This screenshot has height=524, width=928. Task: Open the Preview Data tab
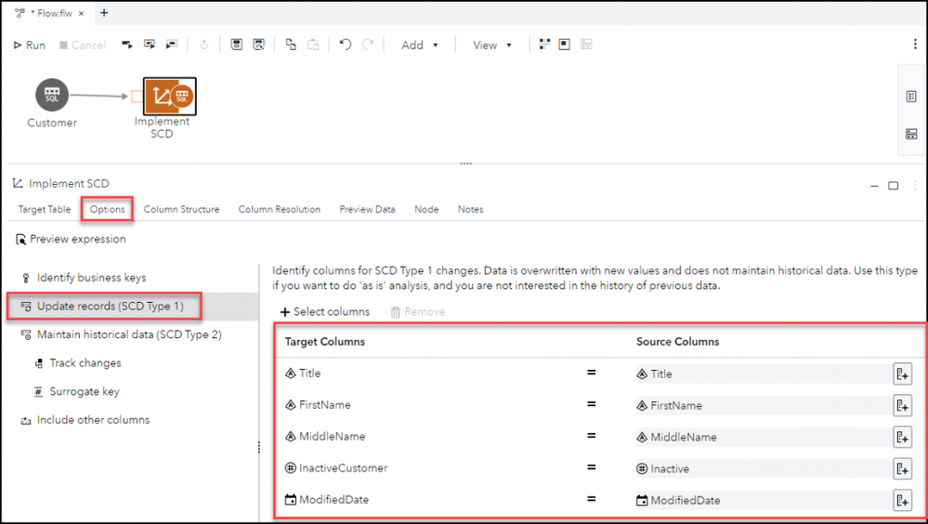pyautogui.click(x=367, y=209)
